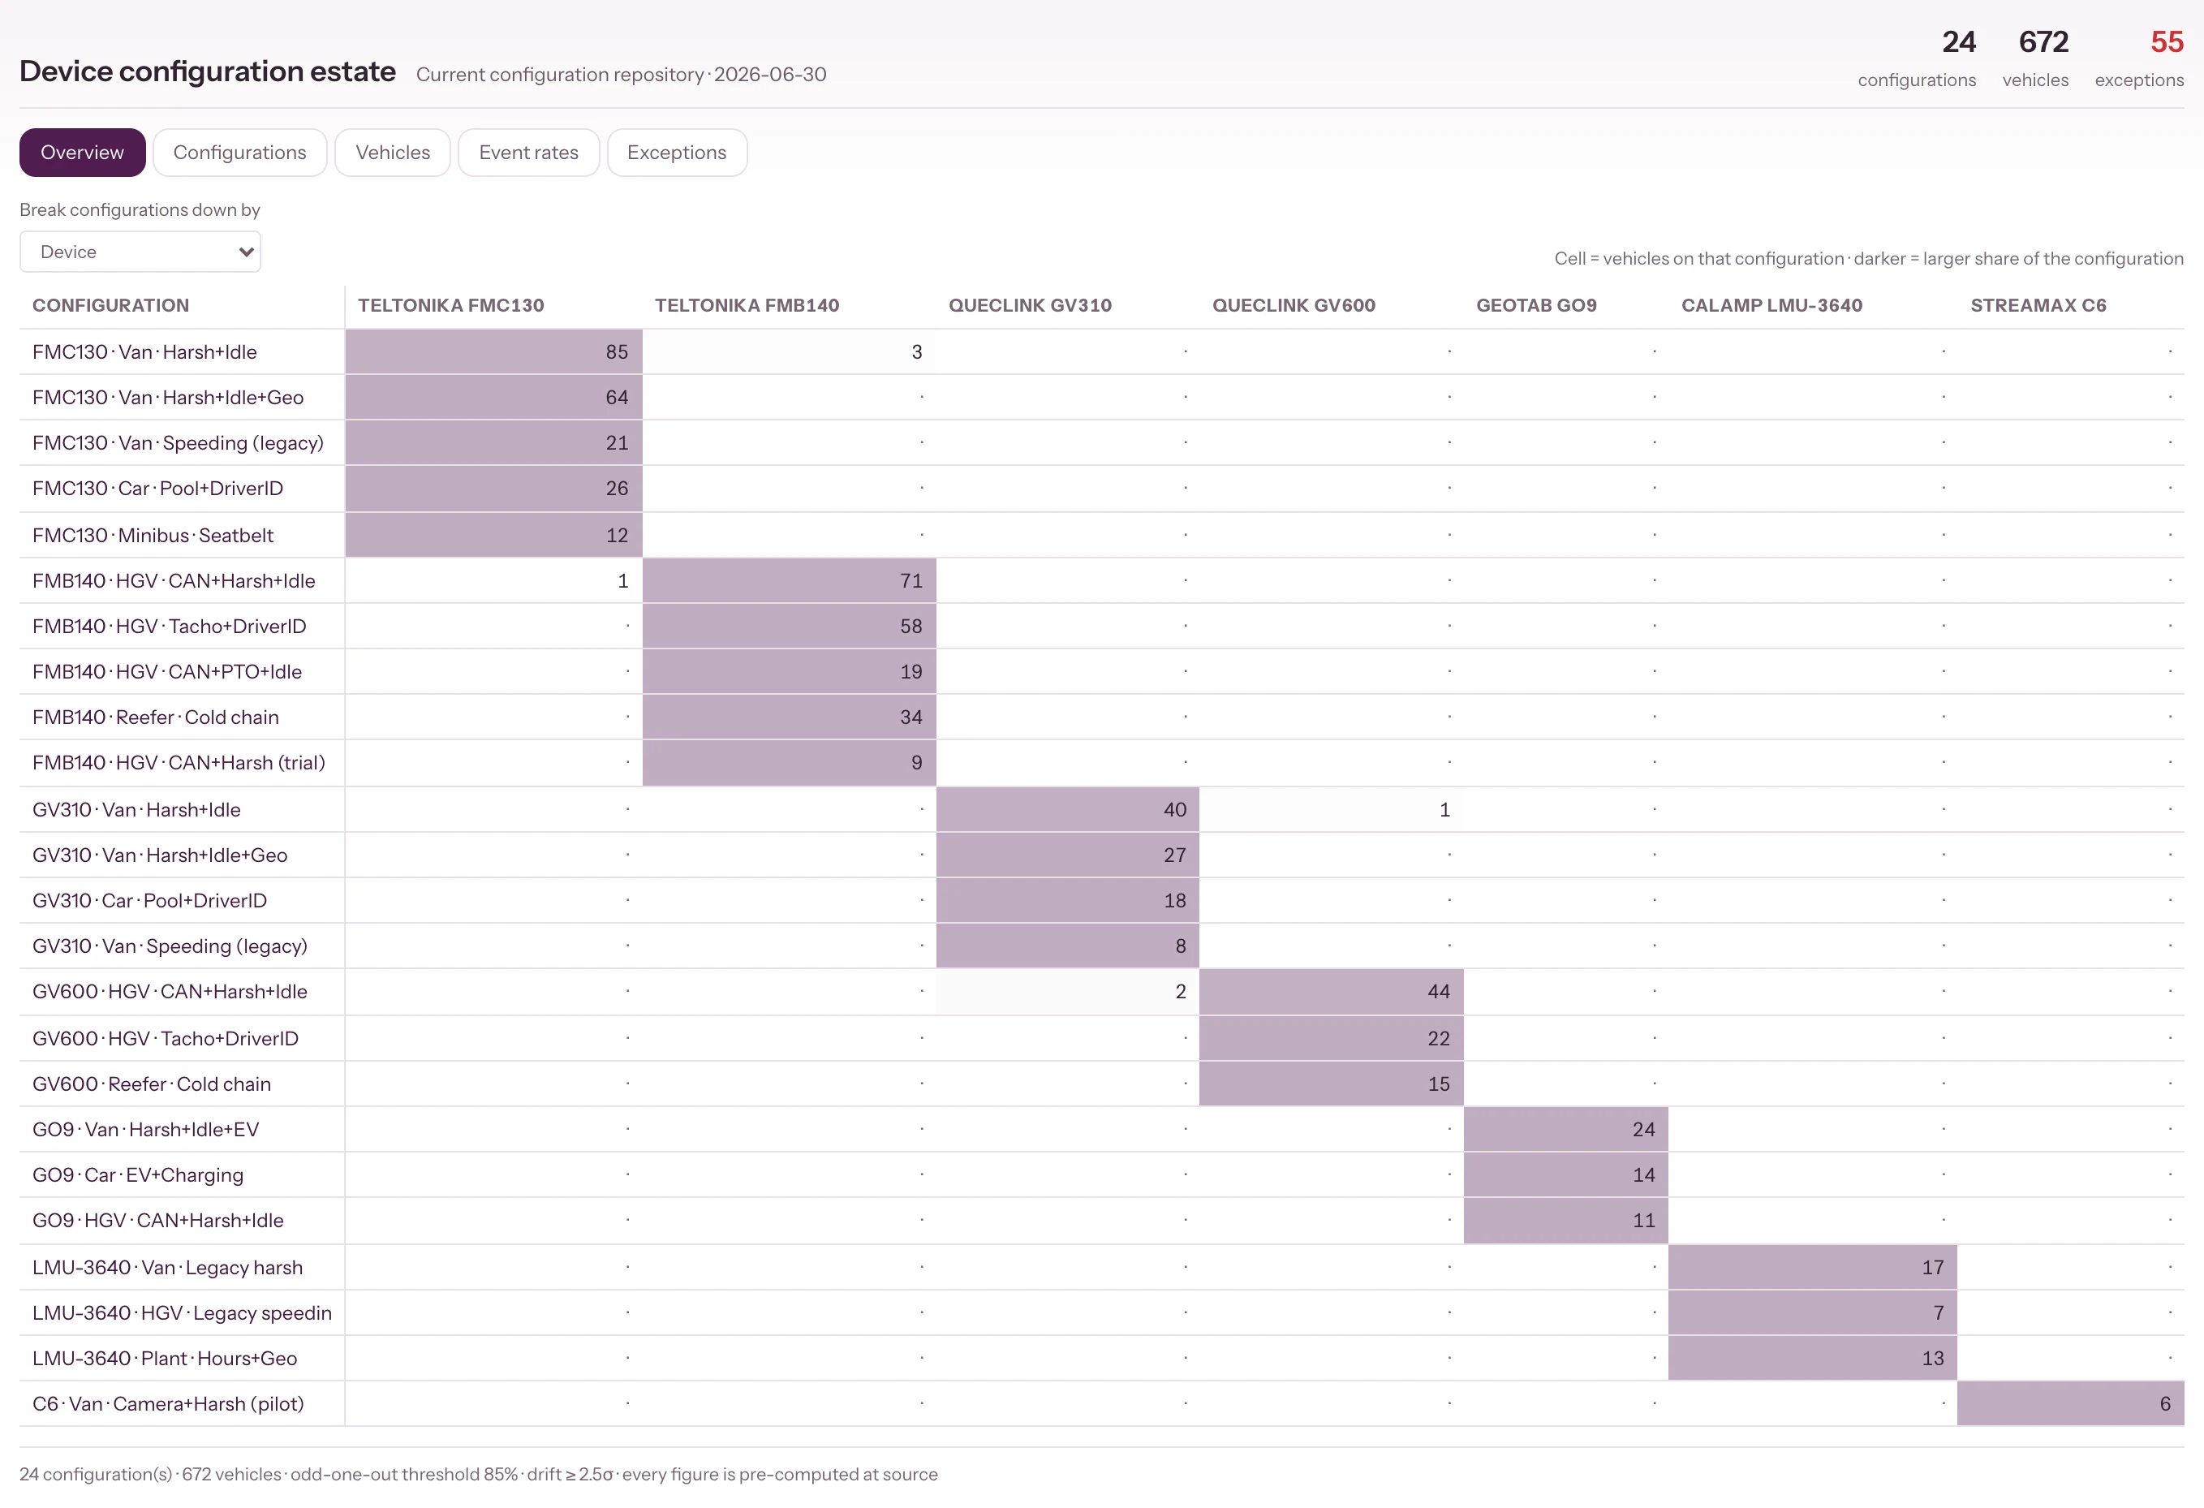Select row GV600 · Reefer · Cold chain
Screen dimensions: 2204x1508
1102,1084
